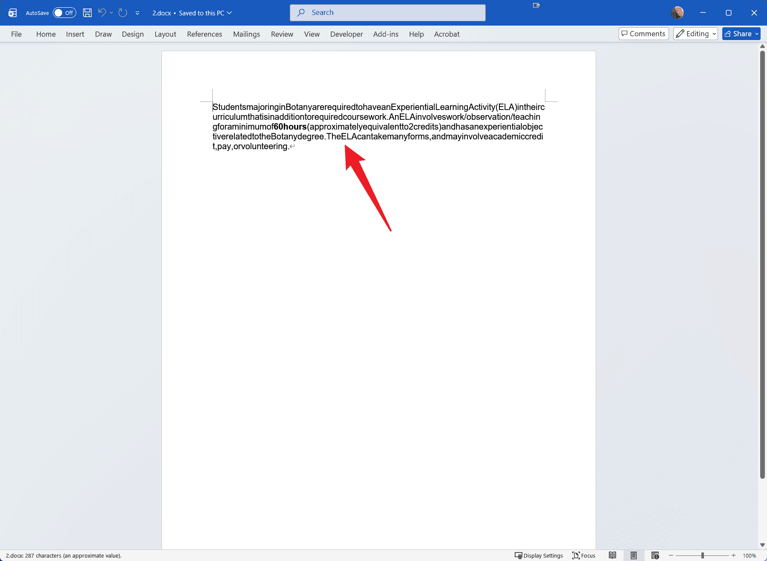This screenshot has height=561, width=767.
Task: Click the zoom out minus button
Action: pos(671,555)
